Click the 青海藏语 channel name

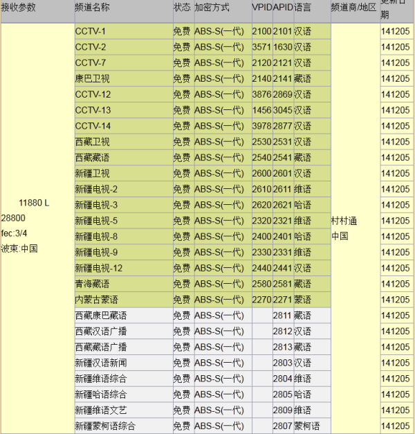(92, 284)
